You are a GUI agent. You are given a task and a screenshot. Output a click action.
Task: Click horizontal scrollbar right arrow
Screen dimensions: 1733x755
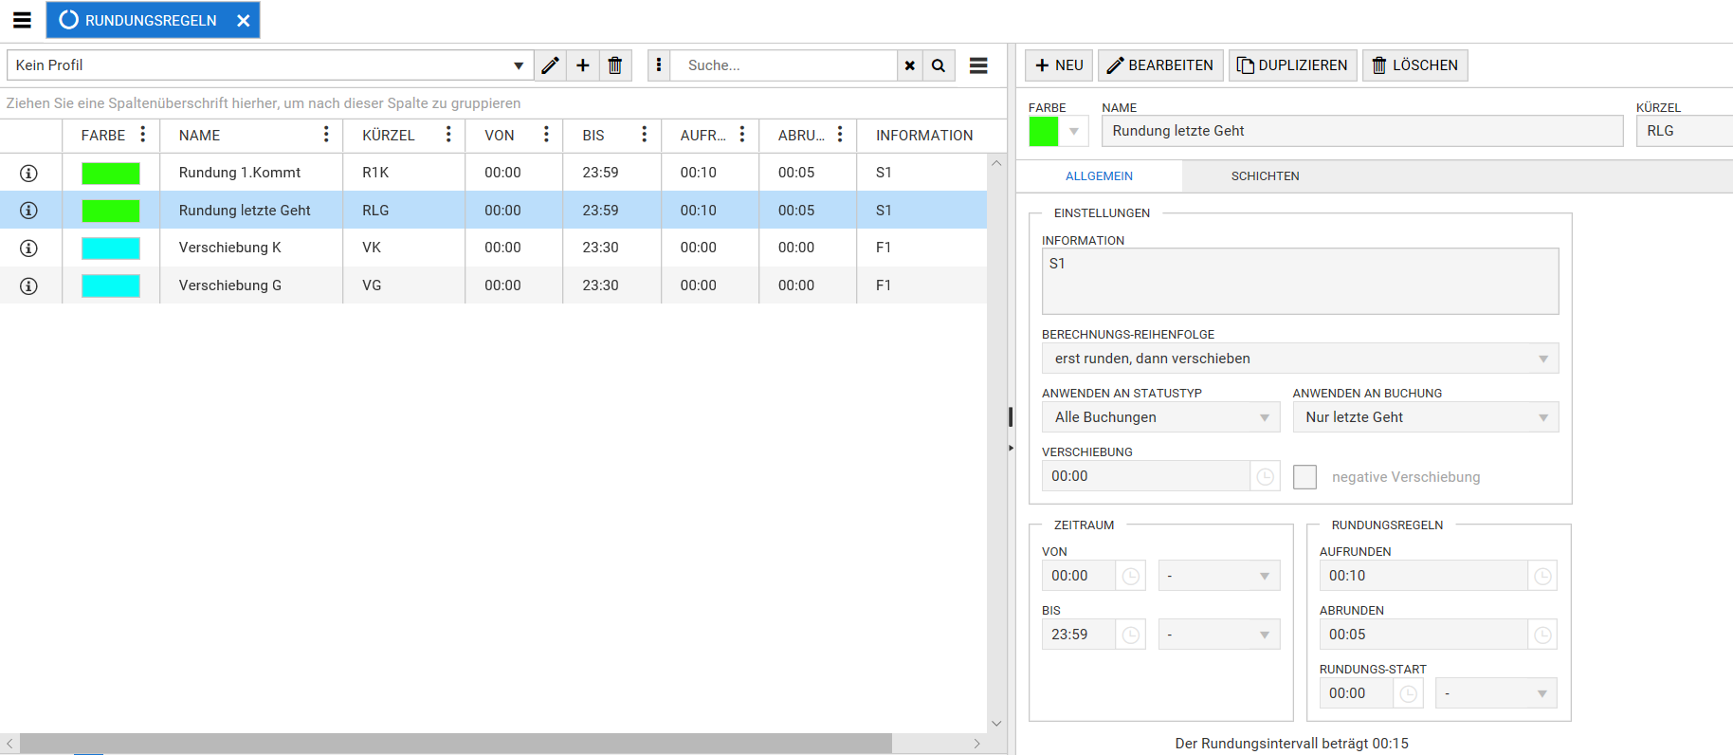click(977, 744)
